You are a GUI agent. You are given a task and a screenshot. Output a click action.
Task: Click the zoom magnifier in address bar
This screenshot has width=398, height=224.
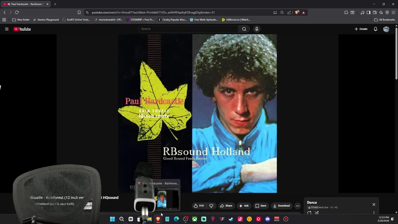[x=282, y=12]
